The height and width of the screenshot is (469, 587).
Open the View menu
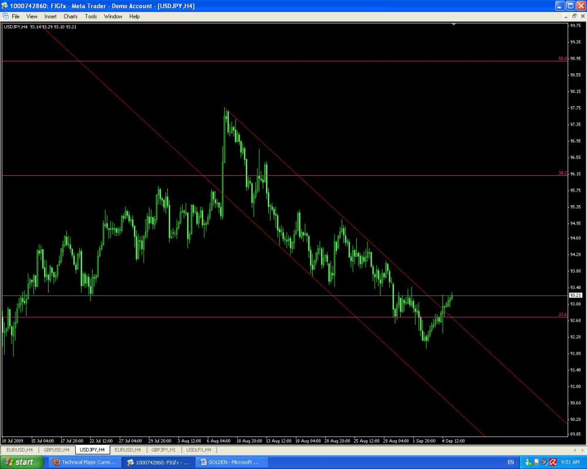pos(32,16)
